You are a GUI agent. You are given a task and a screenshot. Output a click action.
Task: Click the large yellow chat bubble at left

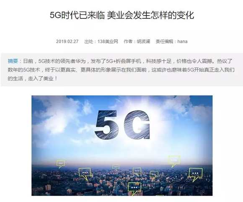tap(85, 174)
